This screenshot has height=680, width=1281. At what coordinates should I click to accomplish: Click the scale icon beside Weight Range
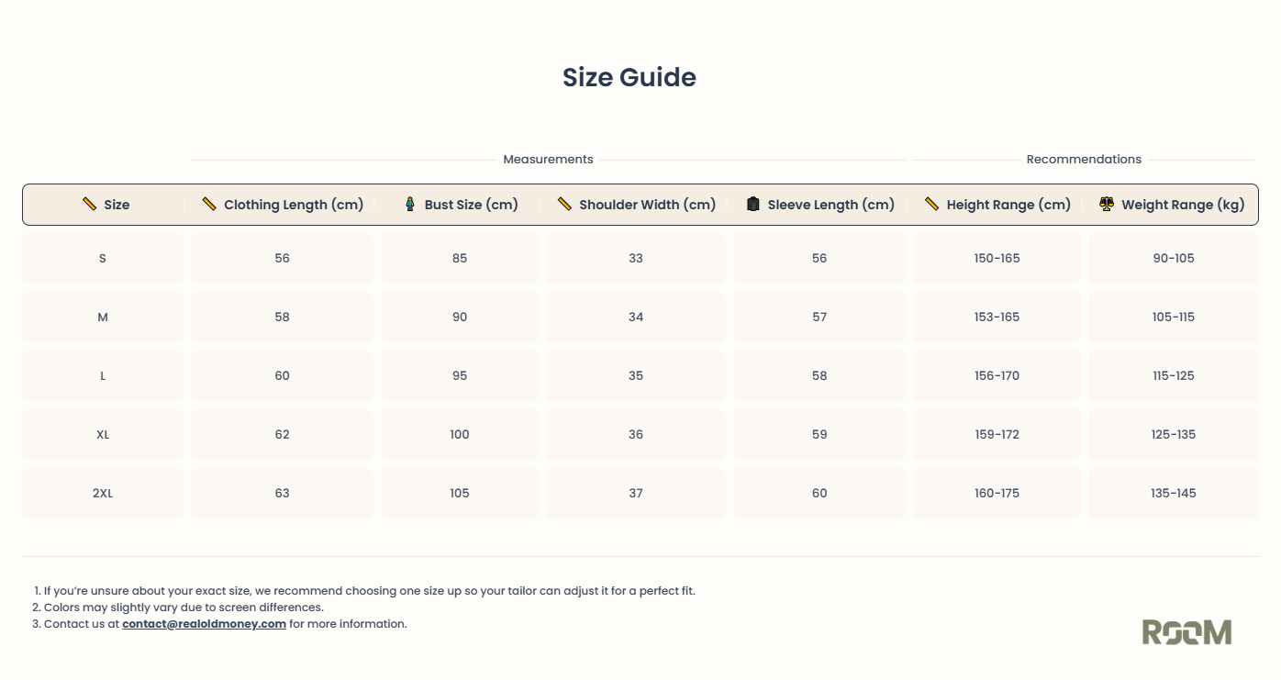pos(1106,204)
